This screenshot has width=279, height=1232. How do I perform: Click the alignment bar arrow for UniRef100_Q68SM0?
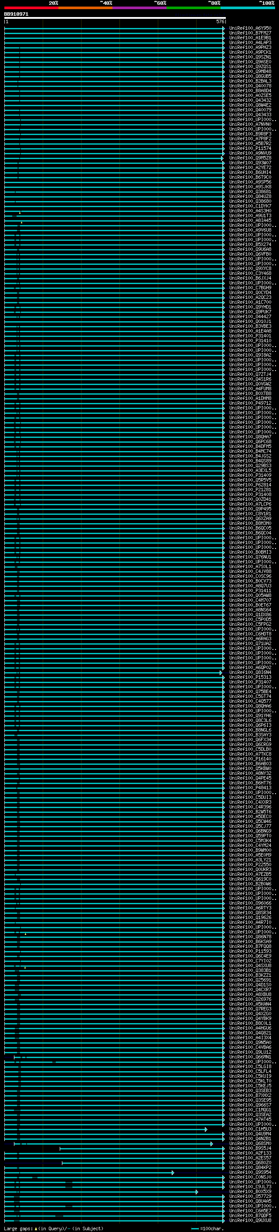pyautogui.click(x=211, y=1144)
